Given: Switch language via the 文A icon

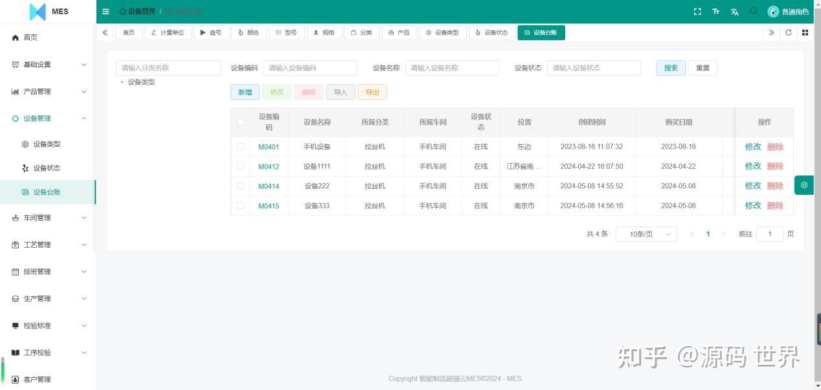Looking at the screenshot, I should point(734,12).
